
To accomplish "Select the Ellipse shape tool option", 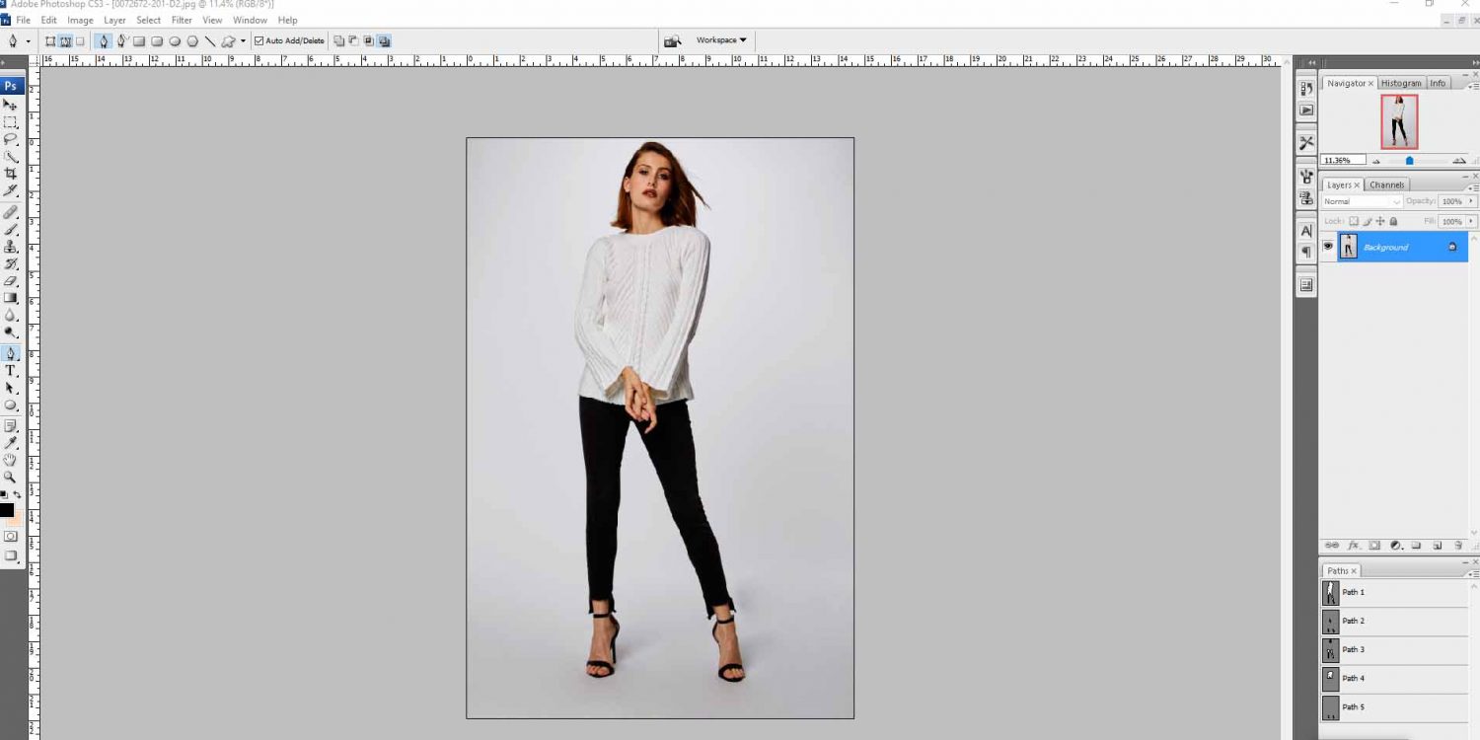I will pyautogui.click(x=175, y=41).
